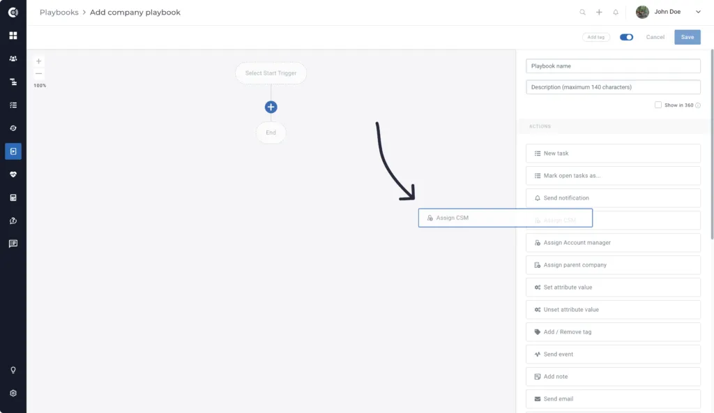Image resolution: width=714 pixels, height=413 pixels.
Task: Click the John Doe username text
Action: coord(667,12)
